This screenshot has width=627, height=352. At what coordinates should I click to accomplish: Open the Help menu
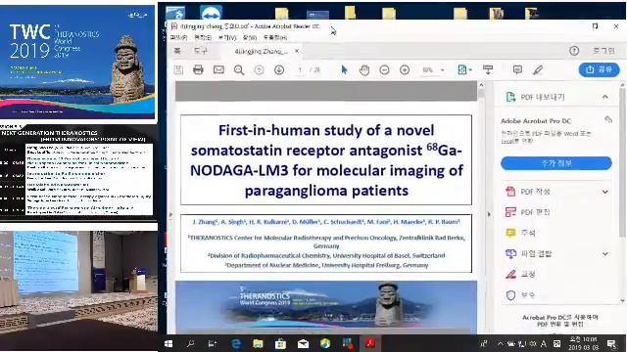(x=275, y=37)
